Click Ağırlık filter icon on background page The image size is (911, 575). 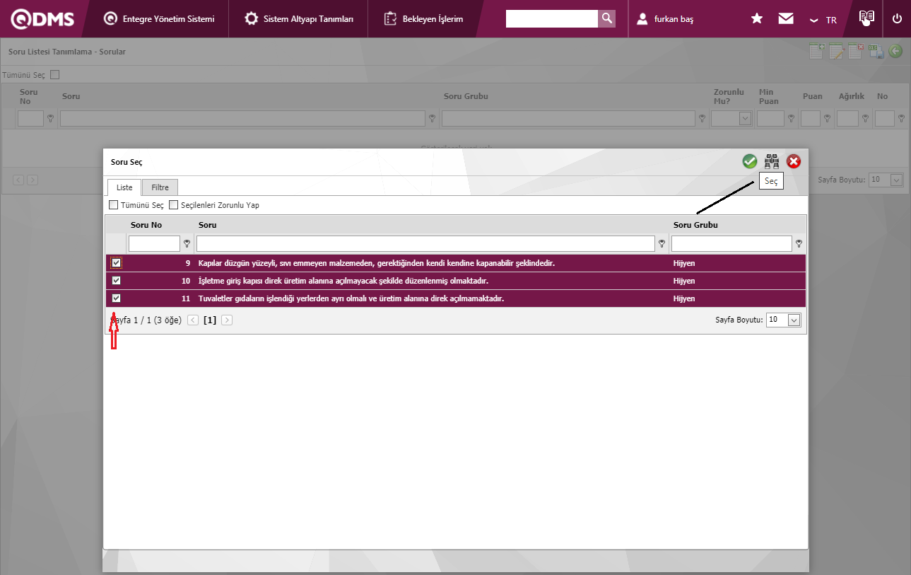tap(865, 119)
